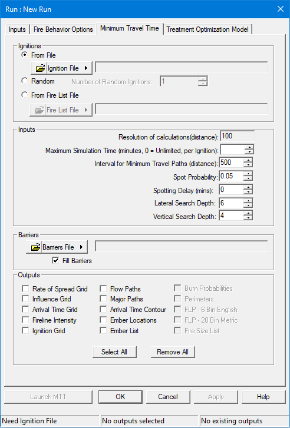
Task: Decrease Lateral Search Depth value
Action: click(x=248, y=205)
